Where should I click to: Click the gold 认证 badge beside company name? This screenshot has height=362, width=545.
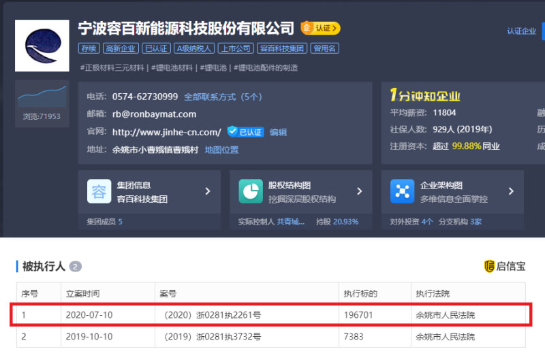click(320, 28)
